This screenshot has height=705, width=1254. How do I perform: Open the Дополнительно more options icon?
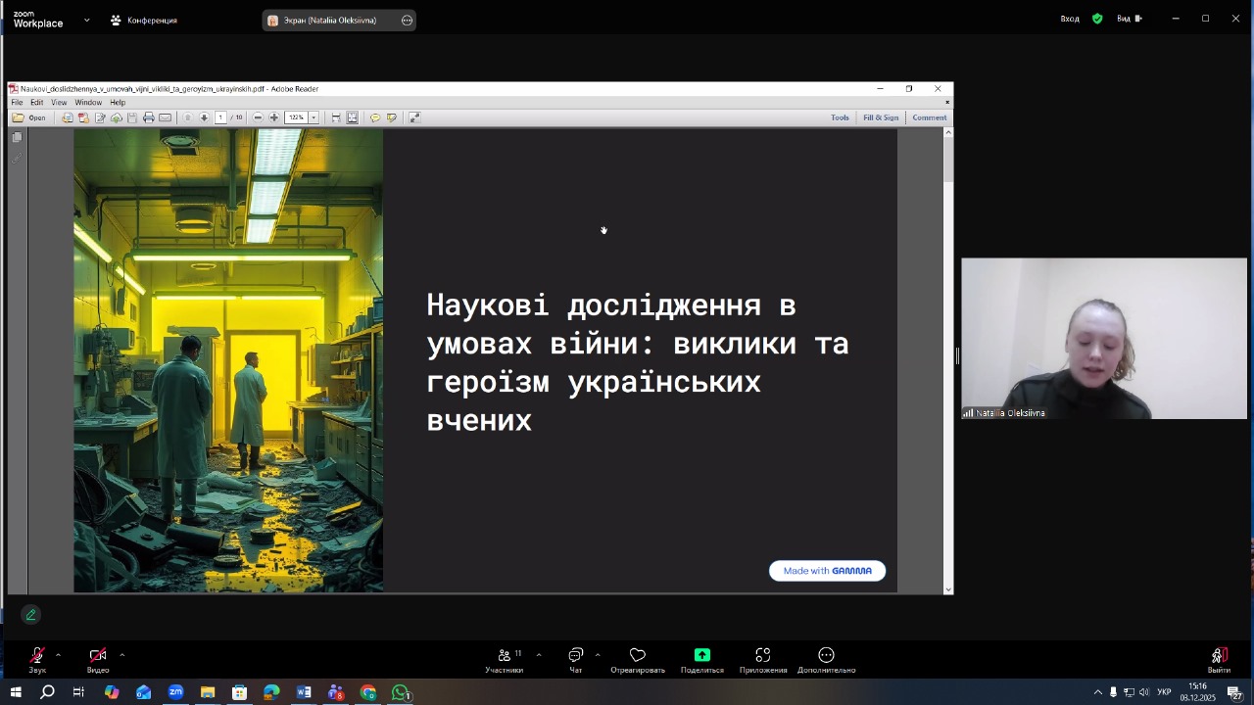click(x=826, y=655)
